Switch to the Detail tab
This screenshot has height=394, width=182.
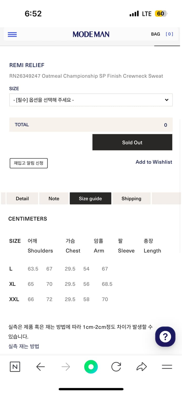[22, 198]
